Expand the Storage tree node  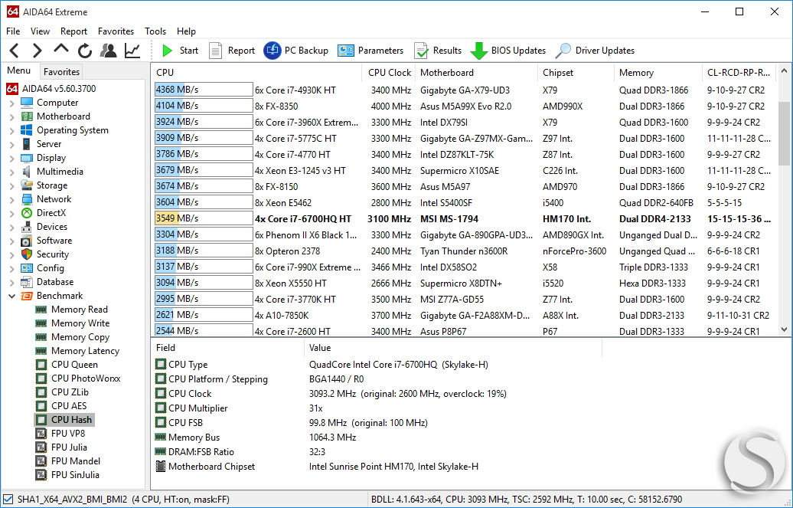(12, 186)
